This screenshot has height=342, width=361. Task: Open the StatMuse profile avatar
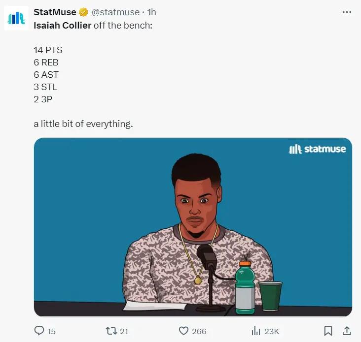[16, 18]
